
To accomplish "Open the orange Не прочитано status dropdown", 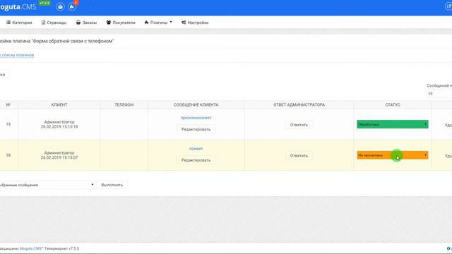I will pos(393,155).
